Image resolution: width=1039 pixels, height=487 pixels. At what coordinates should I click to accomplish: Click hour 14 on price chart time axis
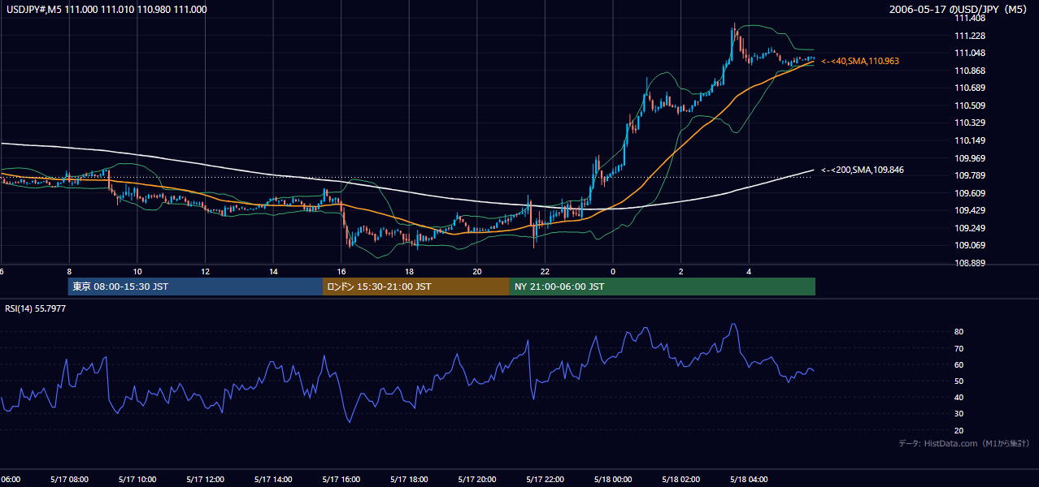(273, 271)
